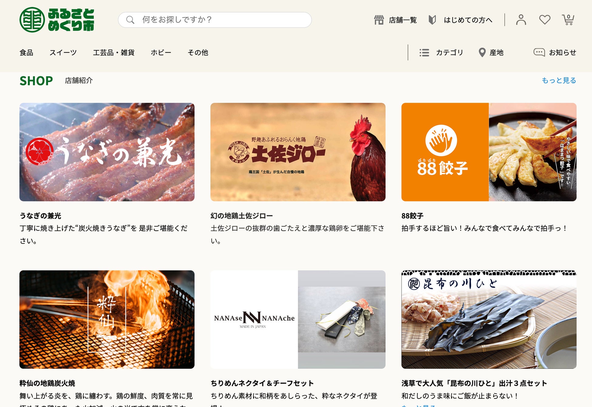Click the ふるさとめぐり市 site logo
Viewport: 592px width, 407px height.
[57, 20]
